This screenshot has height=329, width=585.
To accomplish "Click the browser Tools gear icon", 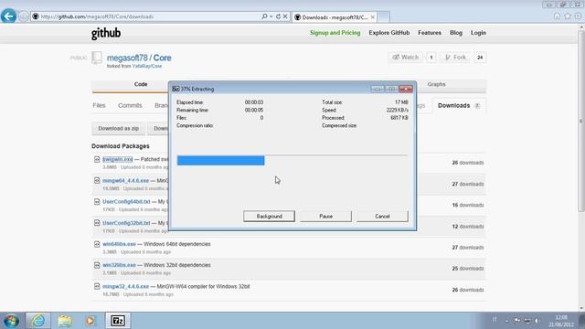I will (578, 16).
